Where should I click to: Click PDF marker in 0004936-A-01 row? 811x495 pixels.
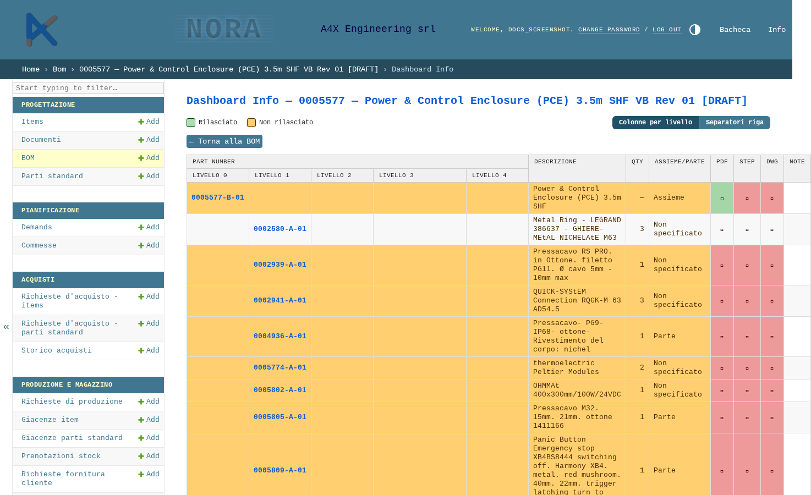(x=722, y=337)
